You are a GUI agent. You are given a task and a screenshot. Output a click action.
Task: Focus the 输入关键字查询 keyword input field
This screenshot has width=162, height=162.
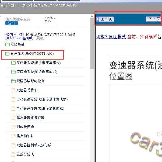click(x=18, y=19)
